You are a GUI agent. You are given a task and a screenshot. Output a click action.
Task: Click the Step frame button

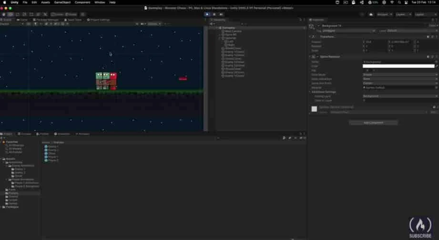[x=221, y=14]
